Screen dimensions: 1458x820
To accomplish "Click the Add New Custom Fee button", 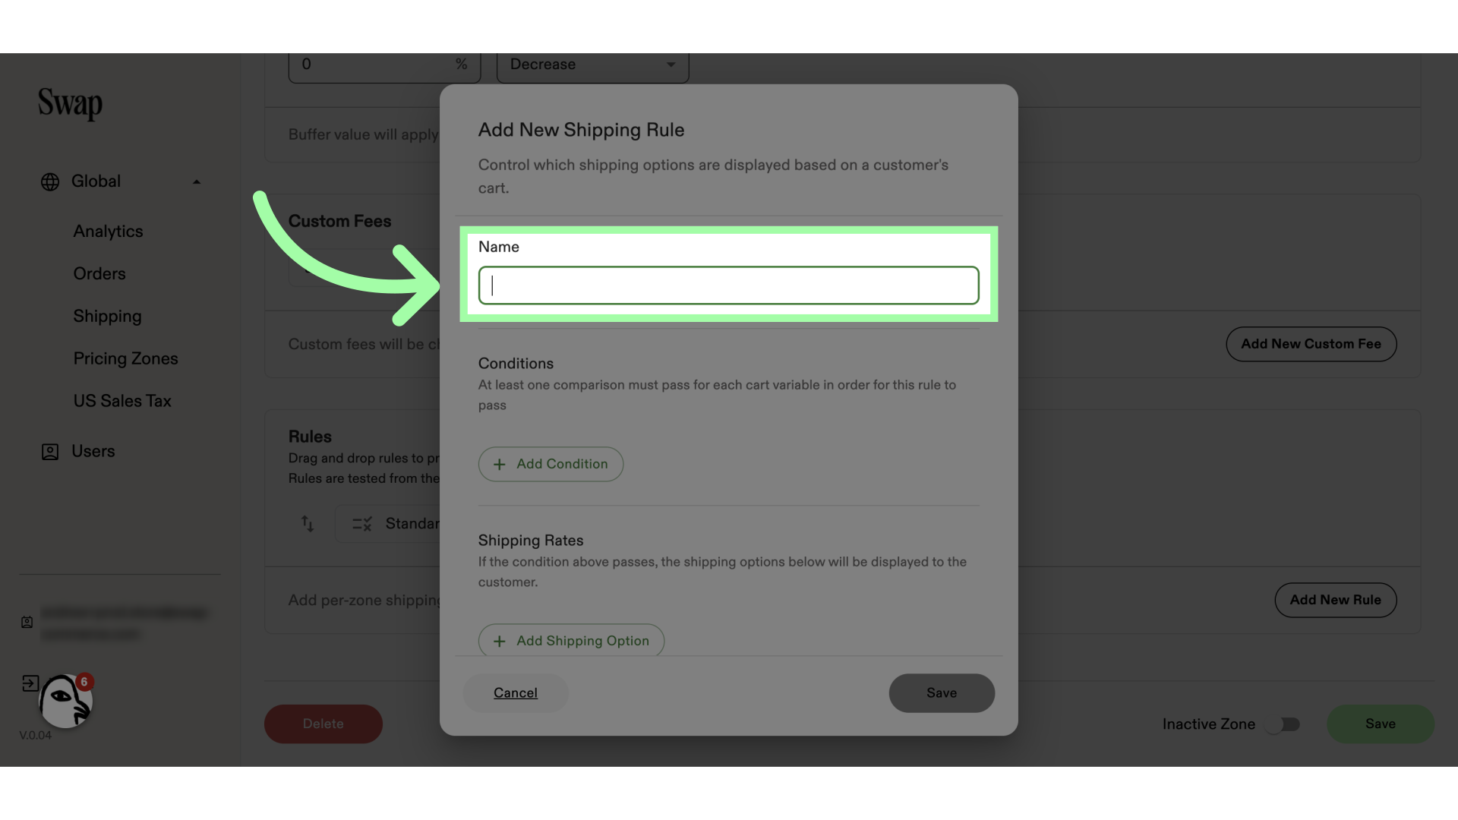I will pyautogui.click(x=1311, y=343).
